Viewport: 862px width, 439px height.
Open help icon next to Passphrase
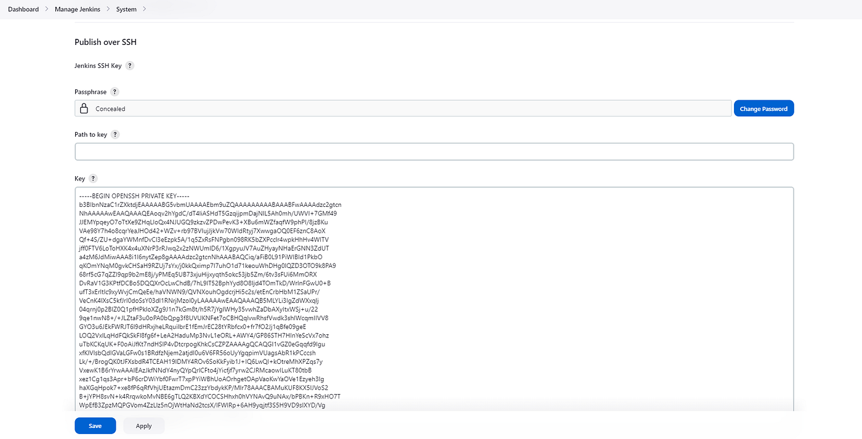(x=115, y=92)
